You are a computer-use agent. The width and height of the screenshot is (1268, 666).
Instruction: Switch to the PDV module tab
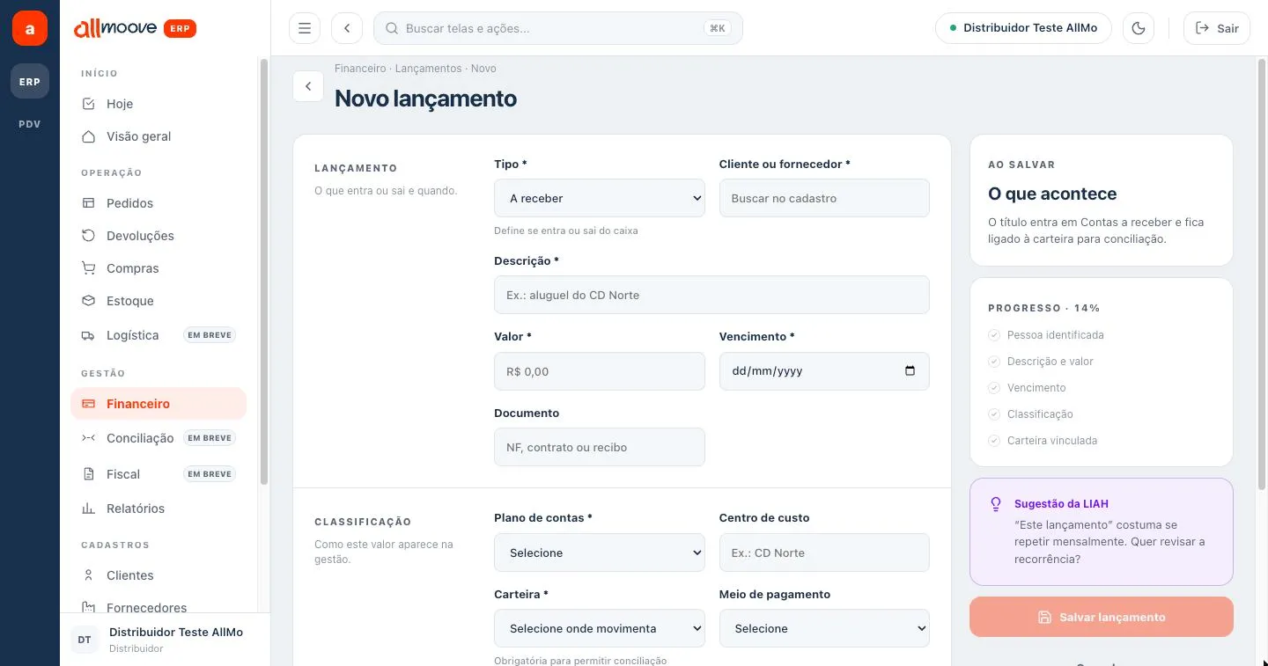click(x=30, y=124)
